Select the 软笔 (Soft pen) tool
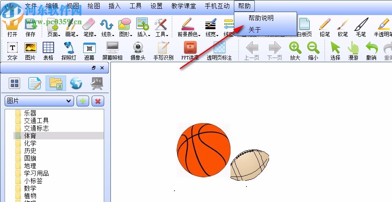Screen dimensions: 392x202 click(x=343, y=28)
